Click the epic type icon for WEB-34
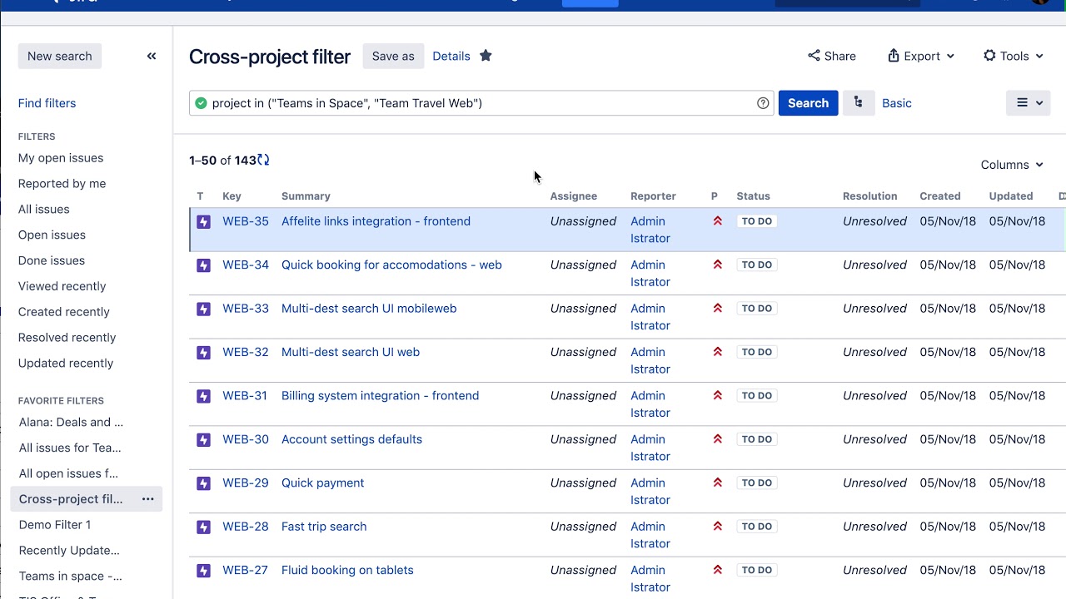The width and height of the screenshot is (1066, 599). (203, 265)
